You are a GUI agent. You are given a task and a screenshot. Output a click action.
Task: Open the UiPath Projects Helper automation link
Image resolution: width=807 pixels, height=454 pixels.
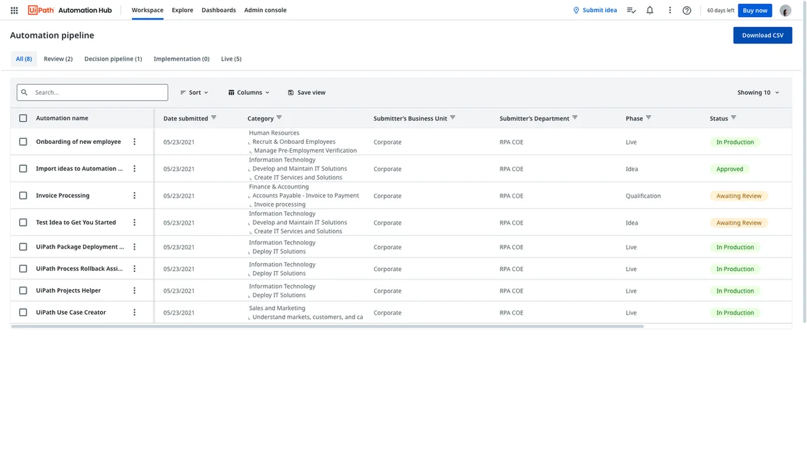(69, 291)
